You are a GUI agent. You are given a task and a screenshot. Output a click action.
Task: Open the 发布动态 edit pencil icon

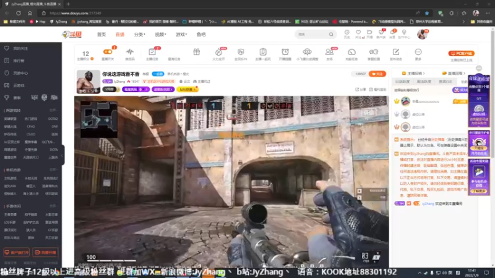(x=395, y=54)
